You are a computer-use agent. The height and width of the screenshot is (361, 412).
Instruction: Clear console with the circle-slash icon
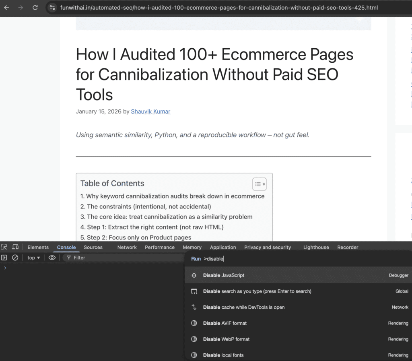click(15, 258)
